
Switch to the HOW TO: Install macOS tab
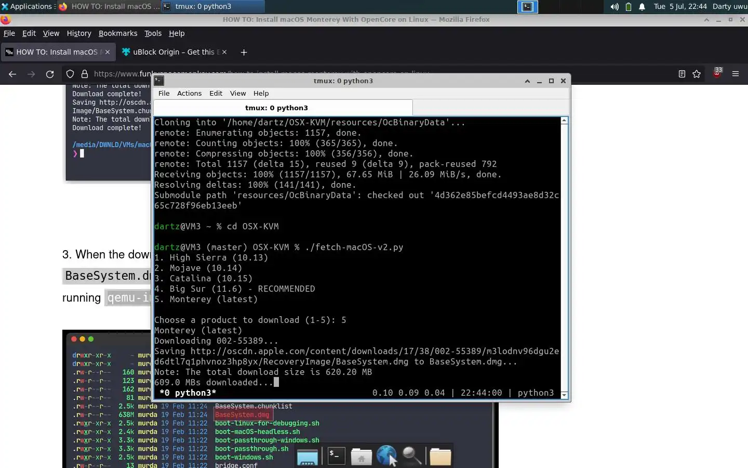tap(58, 52)
